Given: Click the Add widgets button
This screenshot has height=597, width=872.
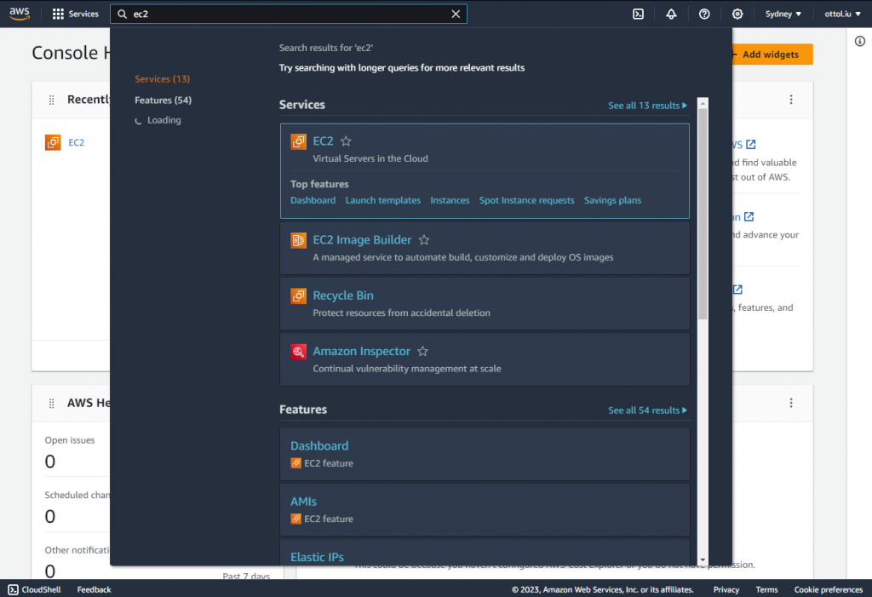Looking at the screenshot, I should click(x=770, y=55).
